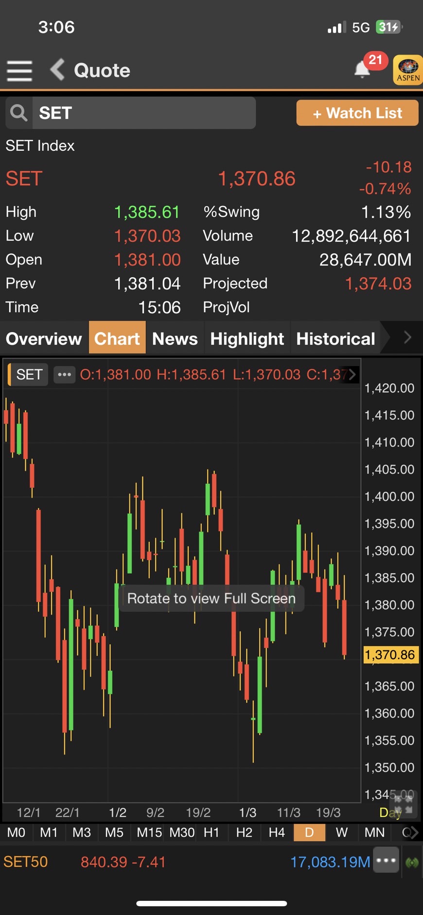Tap the 'SET Index' name text

pyautogui.click(x=40, y=145)
